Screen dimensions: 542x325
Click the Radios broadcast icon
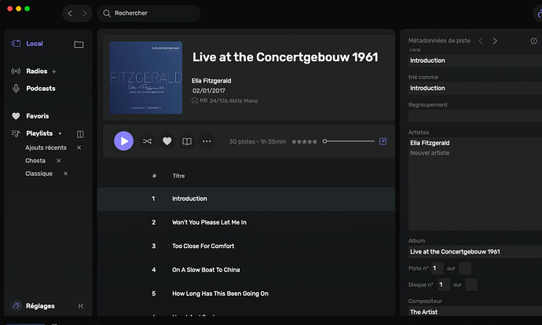point(16,71)
